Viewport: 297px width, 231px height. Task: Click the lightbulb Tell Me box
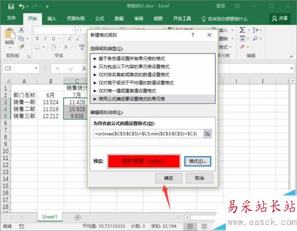click(x=225, y=19)
